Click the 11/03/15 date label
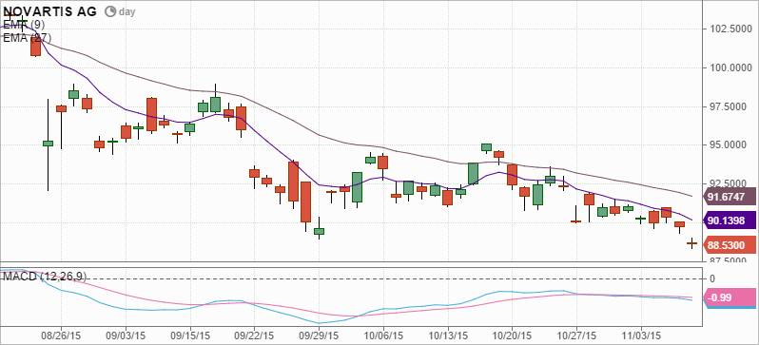The image size is (759, 345). [x=641, y=335]
